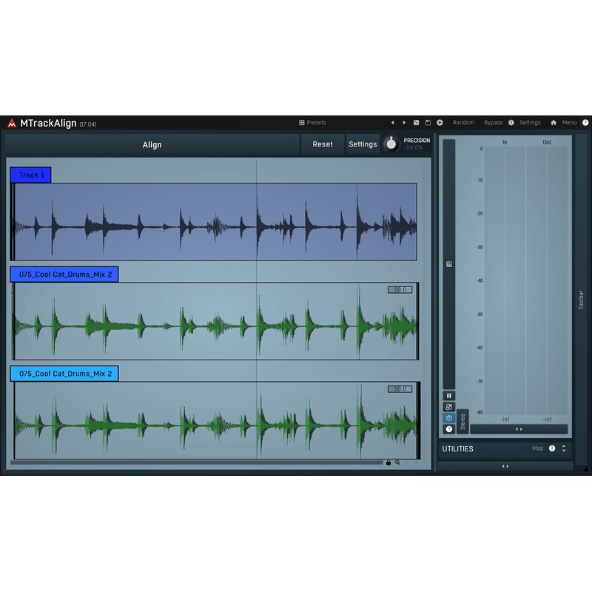Click the meter mode circles icon
The height and width of the screenshot is (592, 592).
449,407
